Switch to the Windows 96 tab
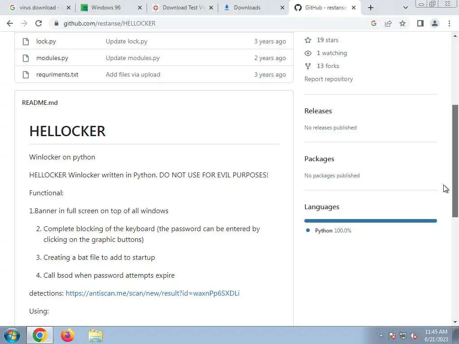This screenshot has width=459, height=344. coord(106,8)
